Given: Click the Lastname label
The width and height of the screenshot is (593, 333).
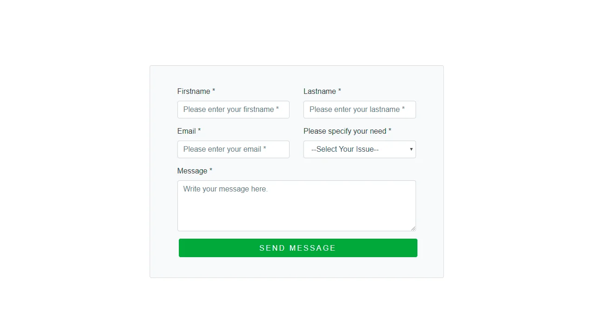Looking at the screenshot, I should 319,91.
